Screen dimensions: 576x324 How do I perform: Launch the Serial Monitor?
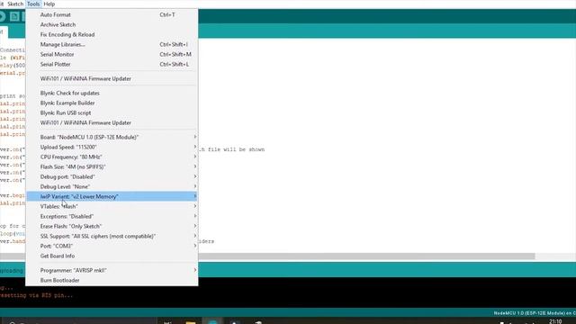pyautogui.click(x=112, y=54)
